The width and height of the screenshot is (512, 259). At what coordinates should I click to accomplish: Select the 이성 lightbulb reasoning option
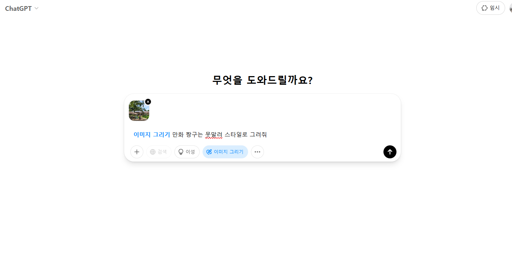(187, 152)
